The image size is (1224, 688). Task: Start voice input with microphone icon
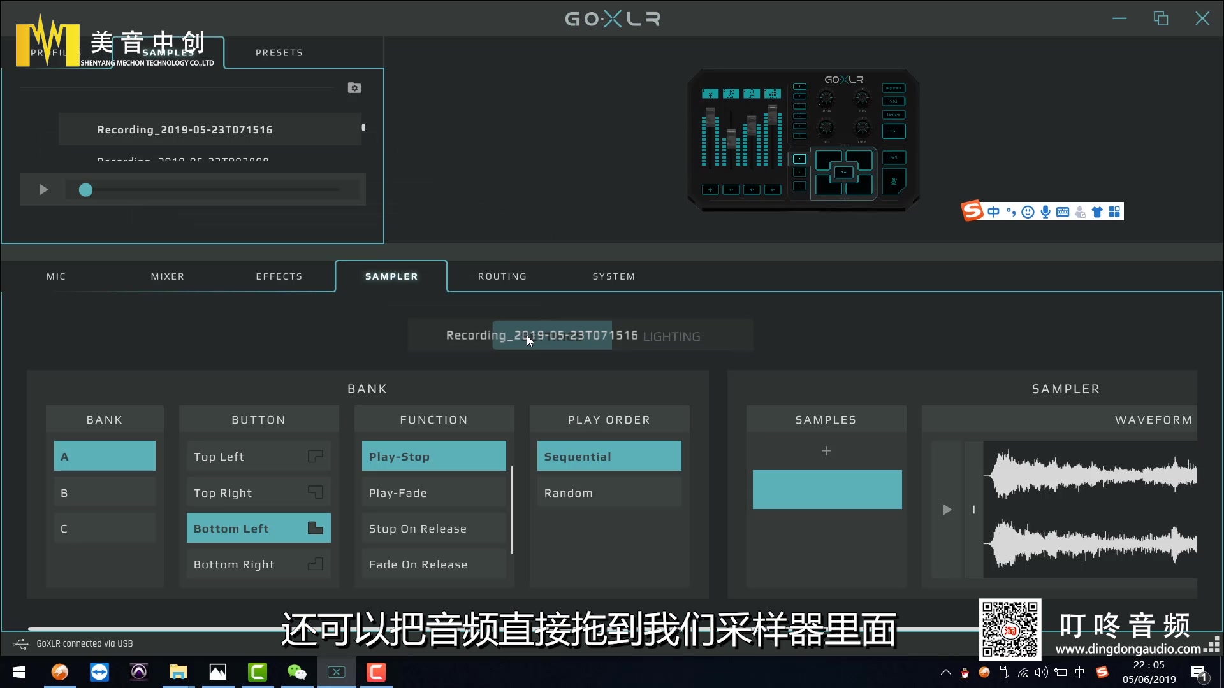1045,212
